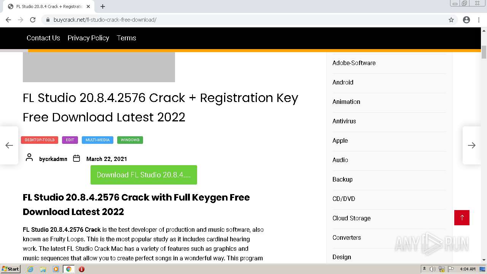This screenshot has width=487, height=274.
Task: Click 'FL Studio 20.8.4.2576 Crack' bold text
Action: pos(62,230)
